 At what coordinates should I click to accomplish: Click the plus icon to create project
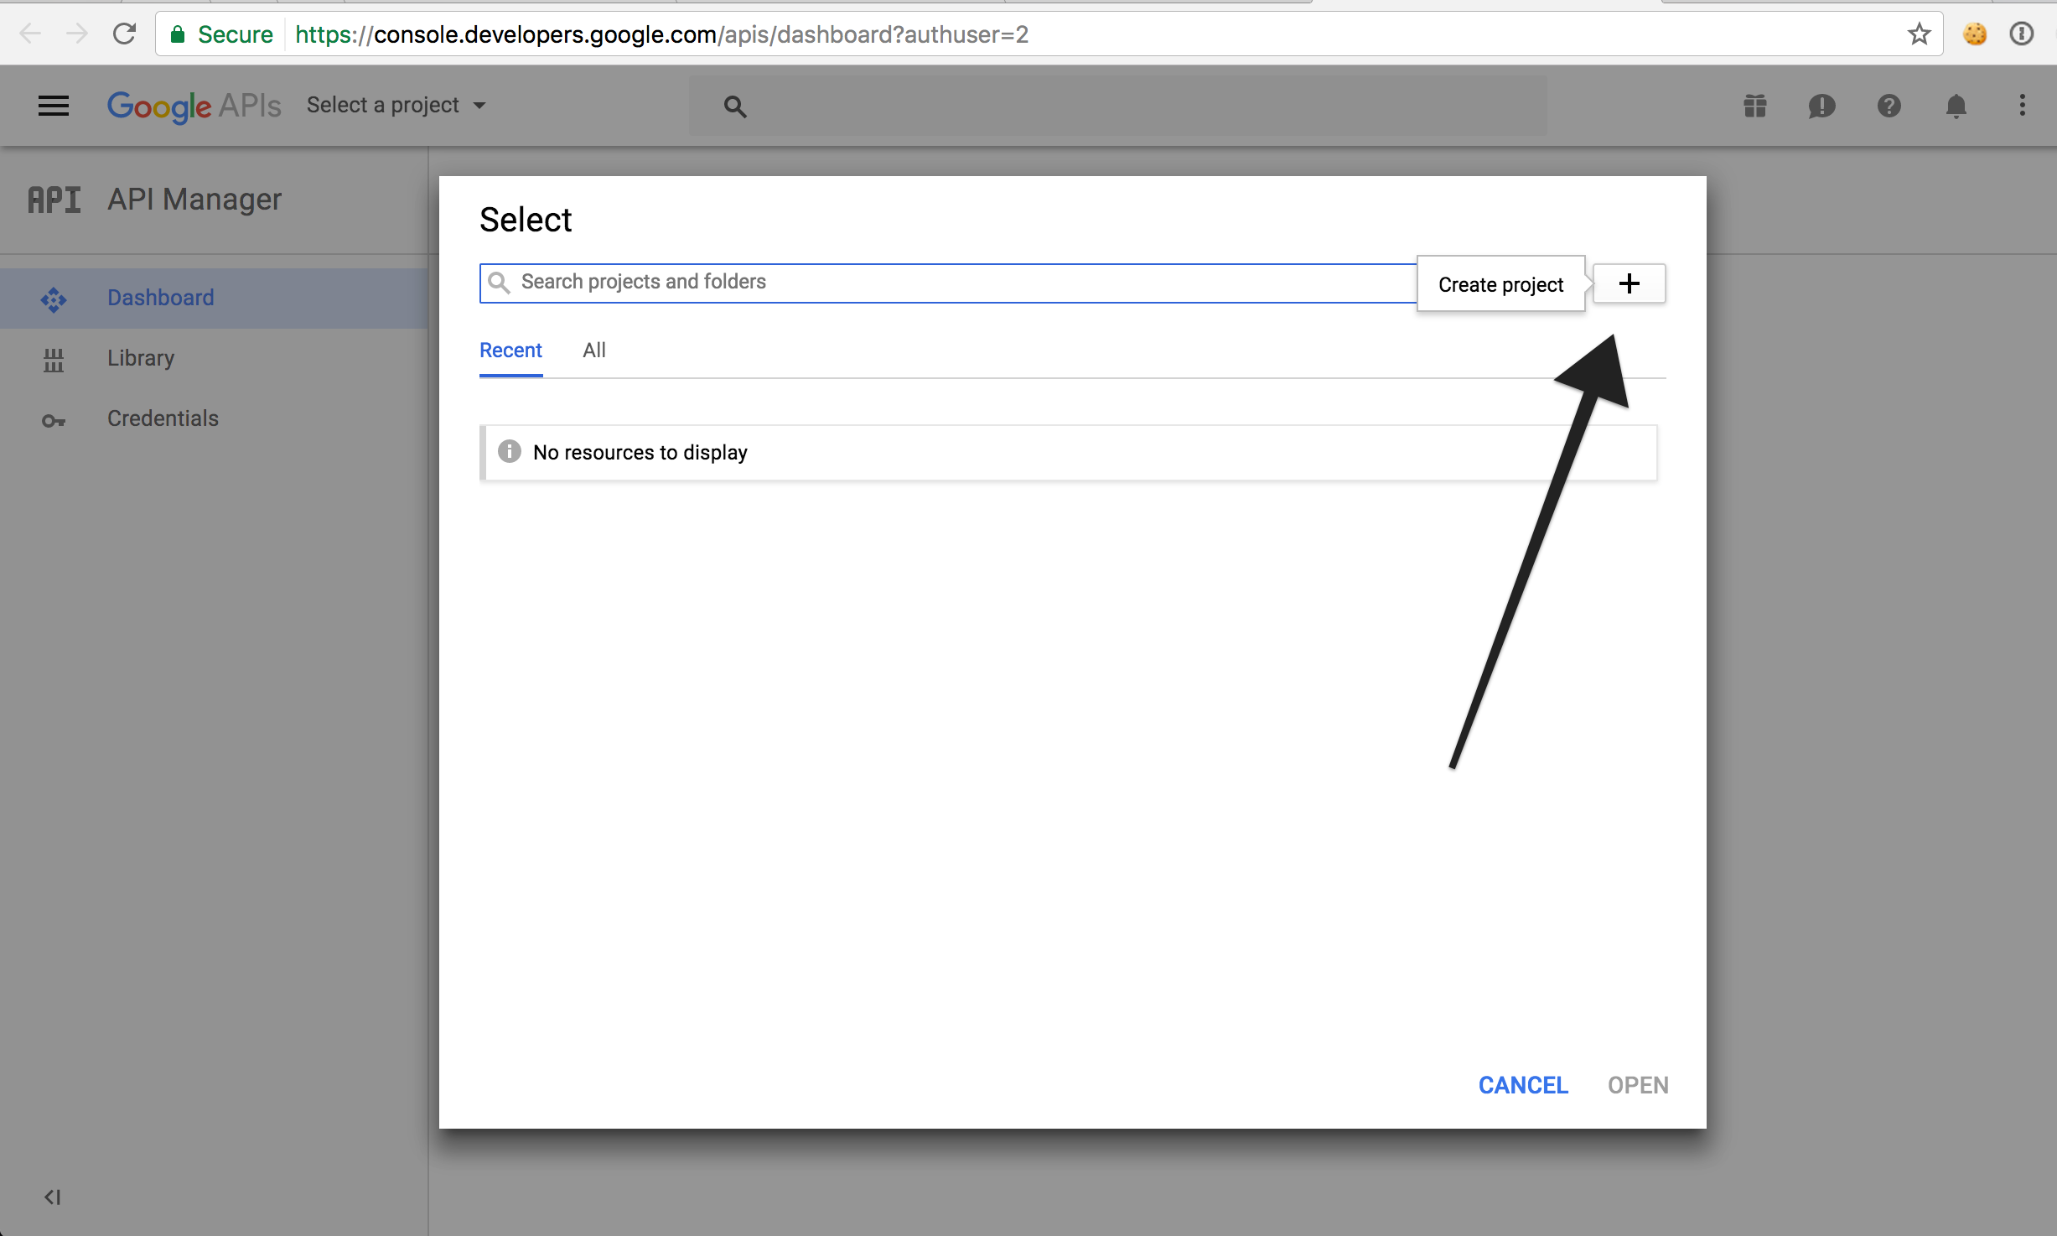click(x=1630, y=283)
